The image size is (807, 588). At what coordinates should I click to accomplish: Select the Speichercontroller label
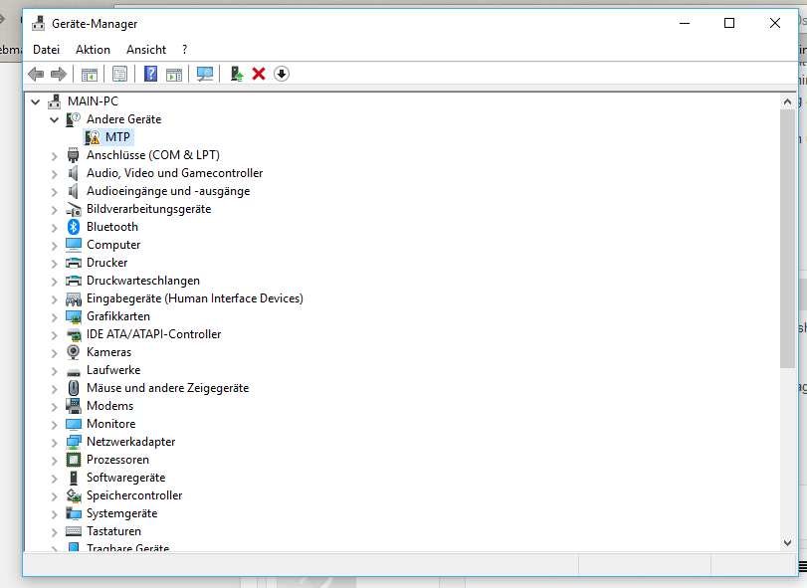134,495
